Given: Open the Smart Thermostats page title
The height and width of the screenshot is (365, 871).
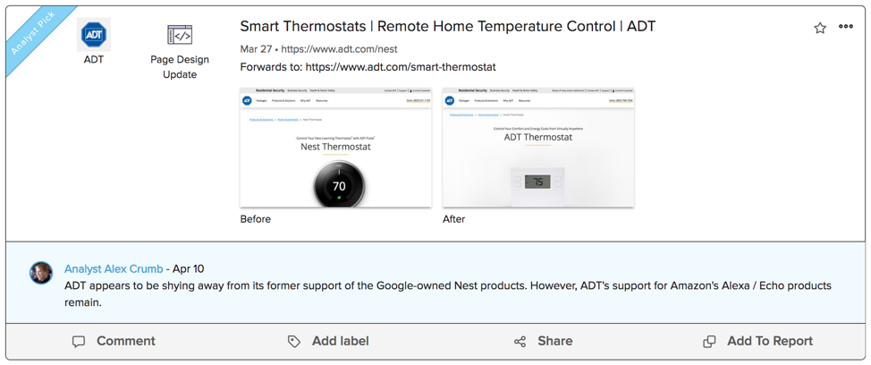Looking at the screenshot, I should pyautogui.click(x=447, y=26).
